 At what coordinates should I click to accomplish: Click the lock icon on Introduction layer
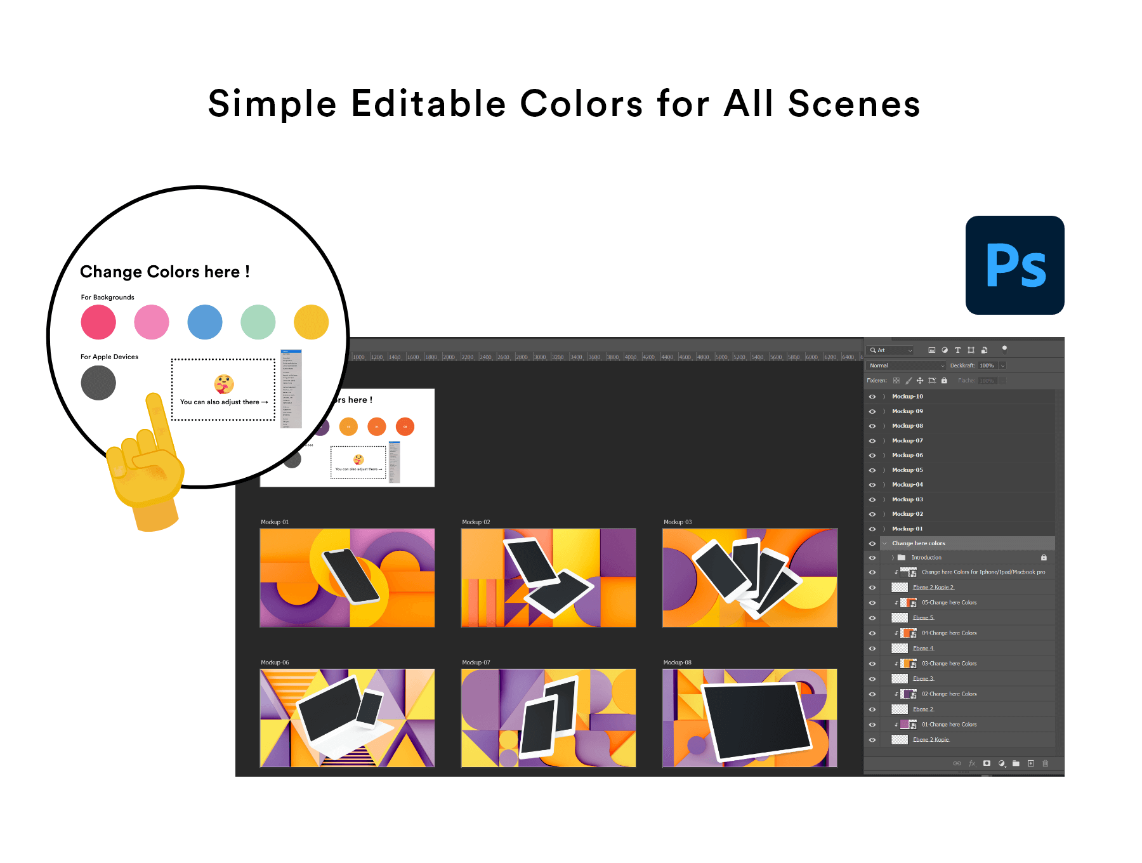(1044, 558)
